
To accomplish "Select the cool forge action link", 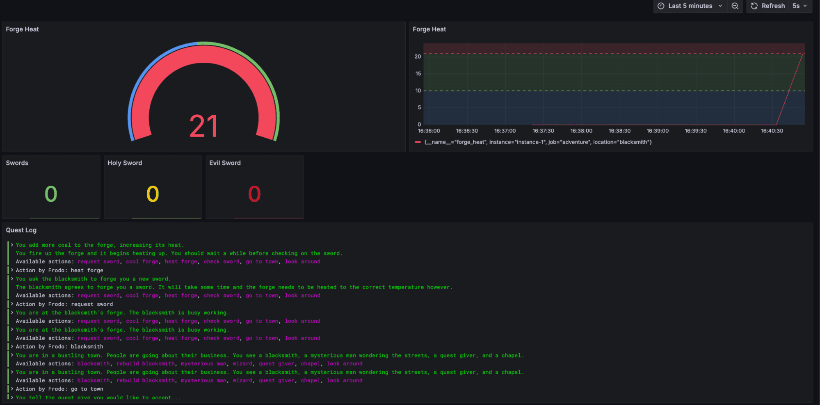I will click(142, 261).
